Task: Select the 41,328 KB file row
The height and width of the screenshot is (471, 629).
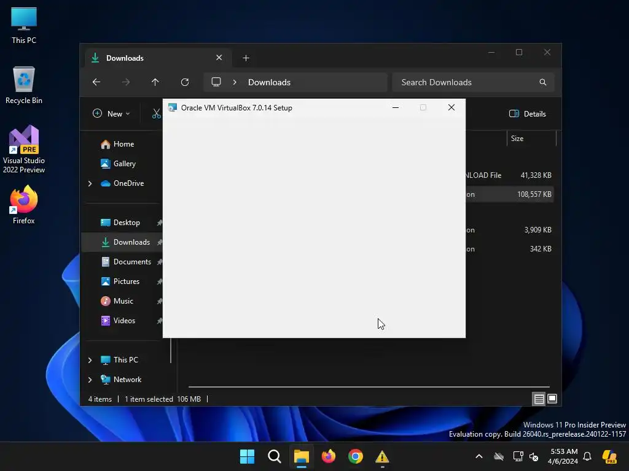Action: point(509,175)
